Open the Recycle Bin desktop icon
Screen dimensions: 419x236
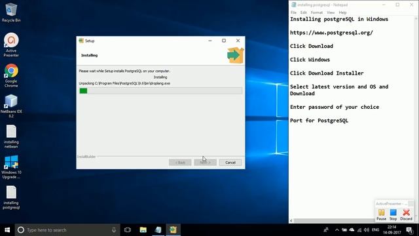11,12
